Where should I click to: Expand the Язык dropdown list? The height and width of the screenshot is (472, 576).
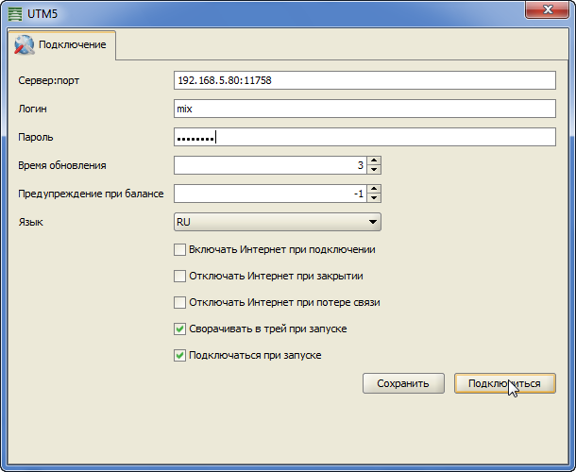[x=277, y=222]
